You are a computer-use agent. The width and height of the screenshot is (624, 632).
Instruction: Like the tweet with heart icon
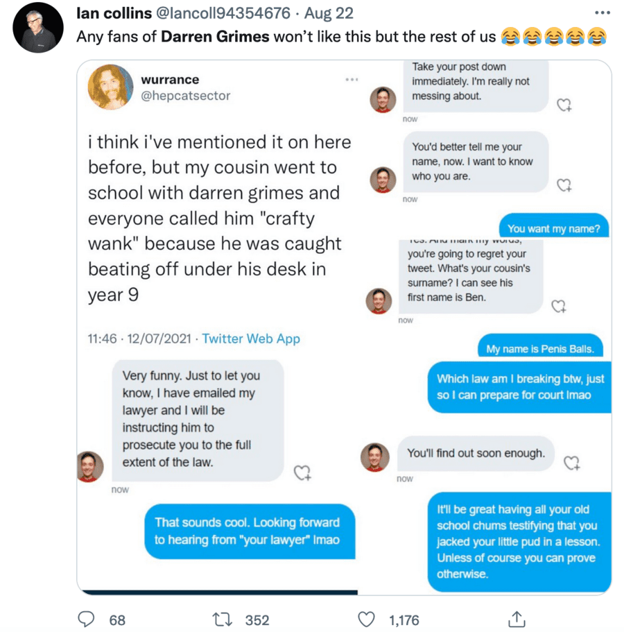[365, 620]
